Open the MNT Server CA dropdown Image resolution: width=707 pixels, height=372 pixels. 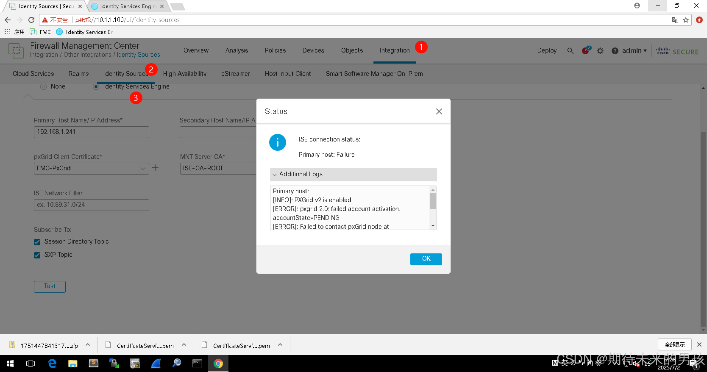(218, 169)
